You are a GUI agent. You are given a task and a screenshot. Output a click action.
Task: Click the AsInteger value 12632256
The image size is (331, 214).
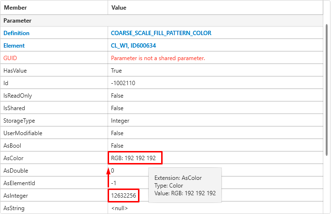pyautogui.click(x=124, y=196)
